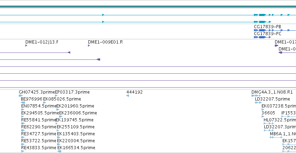Screen dimensions: 296x153
Task: Select the BE976996 EST feature glyph
Action: click(23, 103)
